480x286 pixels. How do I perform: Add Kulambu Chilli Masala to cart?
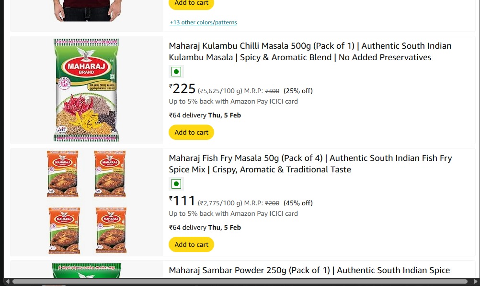(191, 132)
